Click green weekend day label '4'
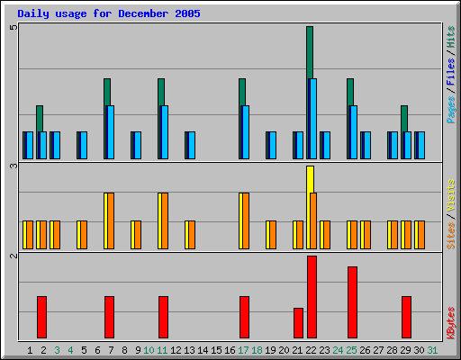 click(x=70, y=350)
